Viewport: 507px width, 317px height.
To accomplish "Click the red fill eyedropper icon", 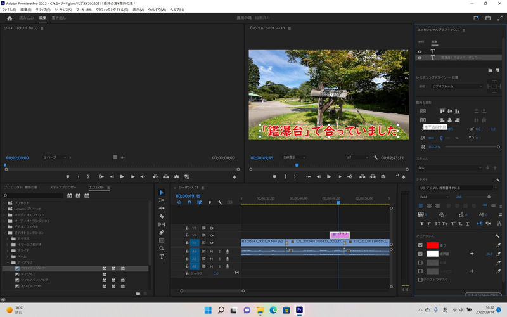I will tap(499, 245).
